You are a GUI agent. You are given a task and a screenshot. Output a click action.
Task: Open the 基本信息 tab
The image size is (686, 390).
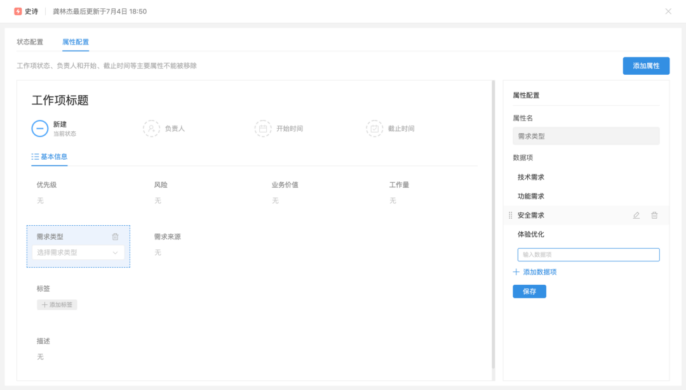click(x=50, y=157)
